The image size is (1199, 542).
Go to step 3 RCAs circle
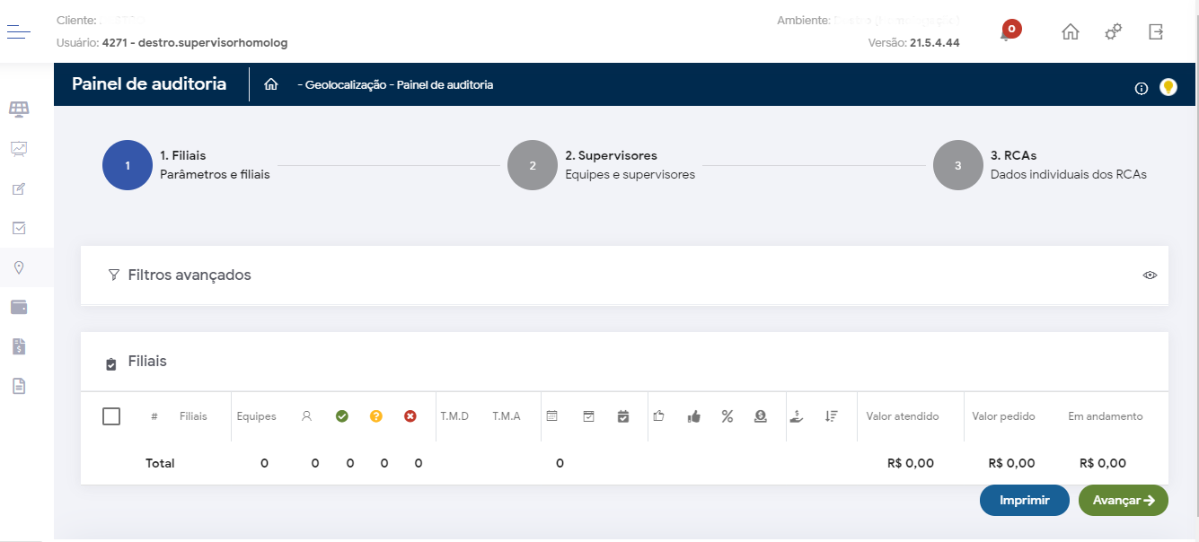pos(958,165)
